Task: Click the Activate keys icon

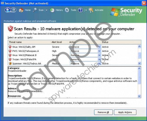Action: point(91,10)
